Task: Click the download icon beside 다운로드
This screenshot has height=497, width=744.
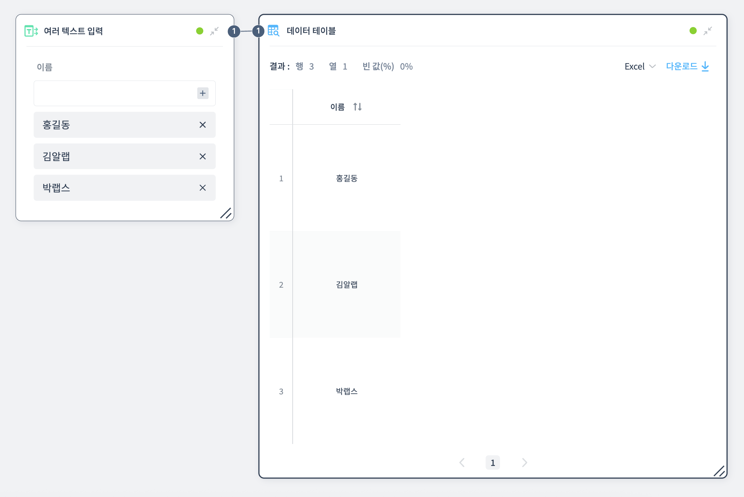Action: click(x=705, y=67)
